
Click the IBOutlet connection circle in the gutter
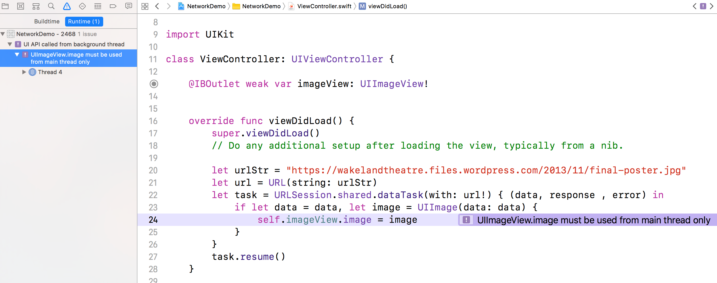(154, 84)
